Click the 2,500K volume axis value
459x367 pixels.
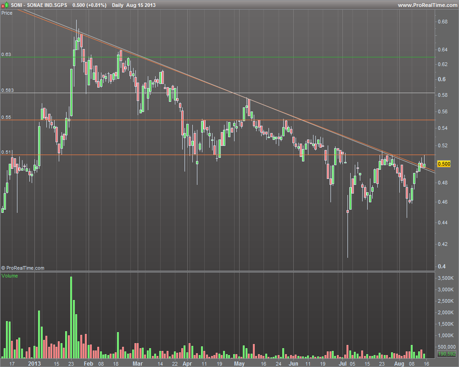click(x=446, y=301)
